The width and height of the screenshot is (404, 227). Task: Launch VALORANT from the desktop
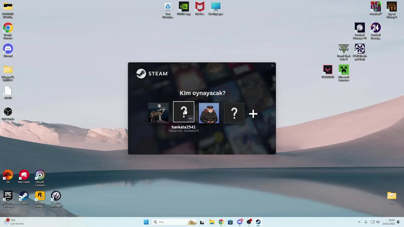[328, 72]
